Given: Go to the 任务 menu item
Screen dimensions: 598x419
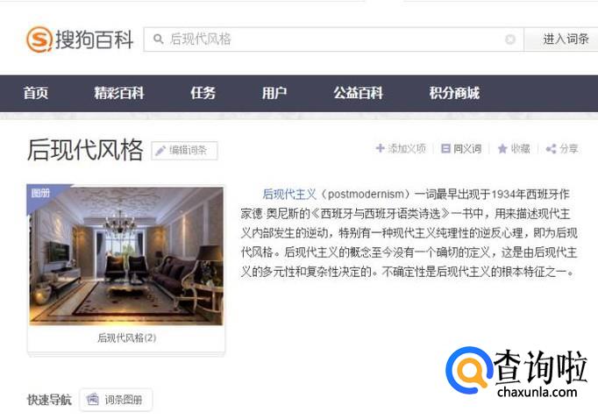Looking at the screenshot, I should (203, 93).
